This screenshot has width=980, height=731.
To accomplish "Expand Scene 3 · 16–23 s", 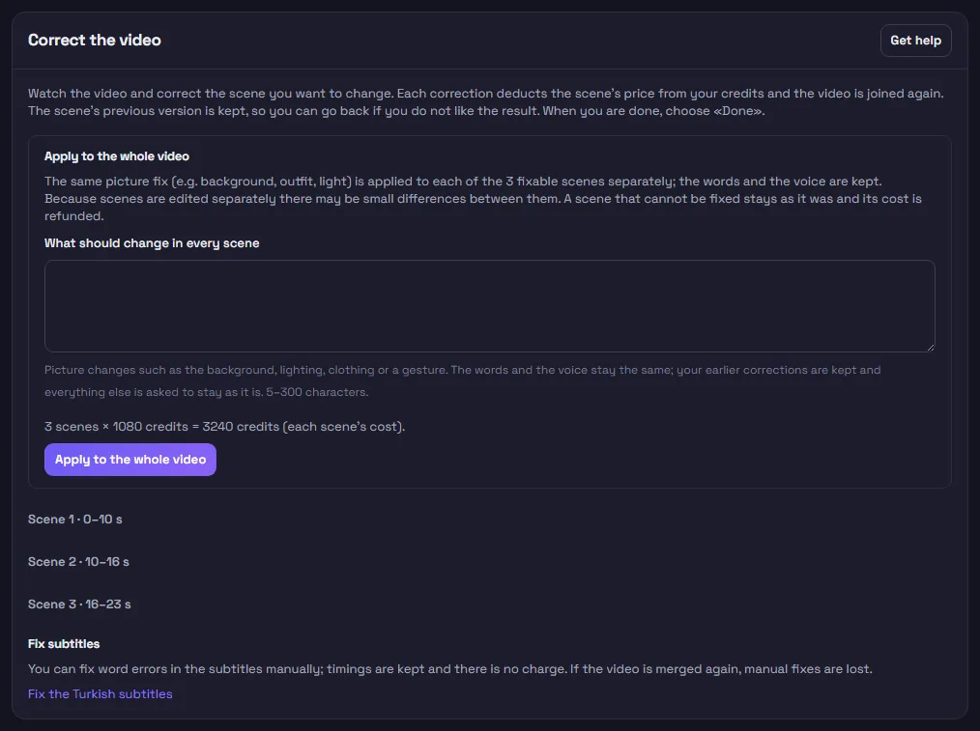I will click(x=79, y=604).
